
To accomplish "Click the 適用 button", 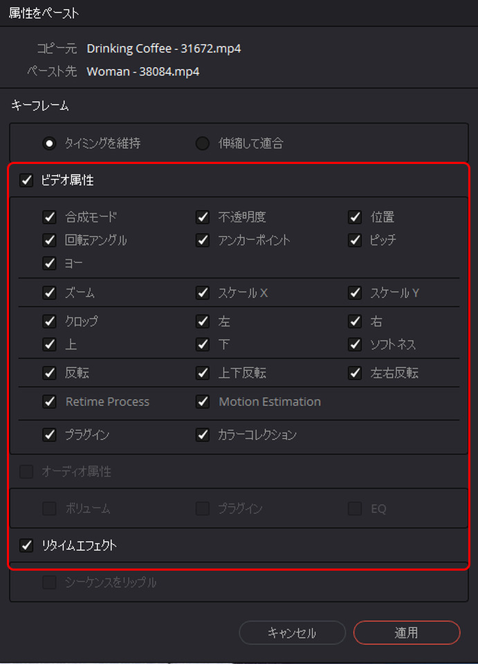I will pos(407,633).
